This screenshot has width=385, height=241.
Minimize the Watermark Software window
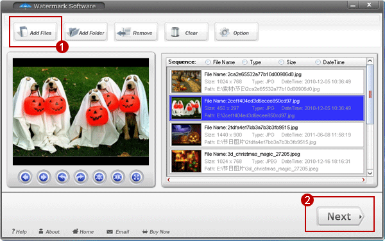click(353, 4)
